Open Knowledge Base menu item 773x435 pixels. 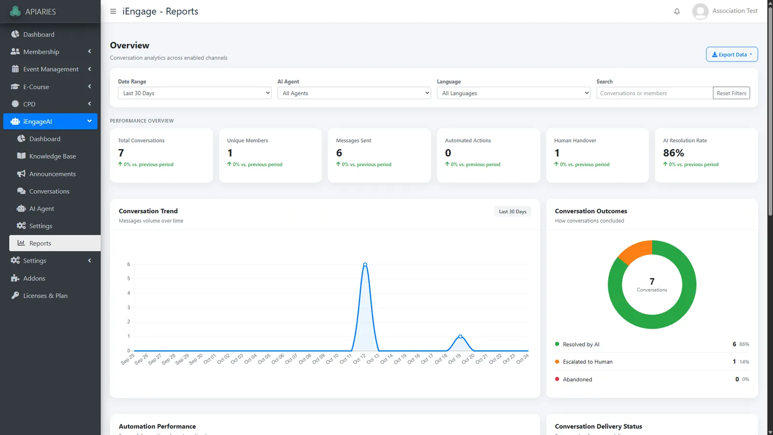[x=55, y=156]
